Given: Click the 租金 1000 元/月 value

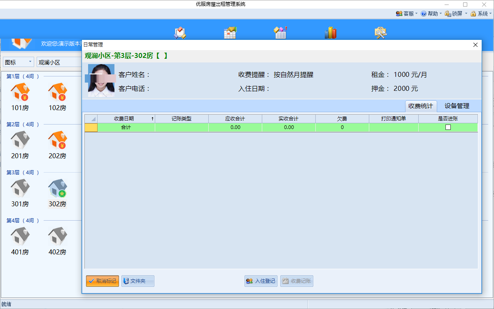Looking at the screenshot, I should 410,75.
